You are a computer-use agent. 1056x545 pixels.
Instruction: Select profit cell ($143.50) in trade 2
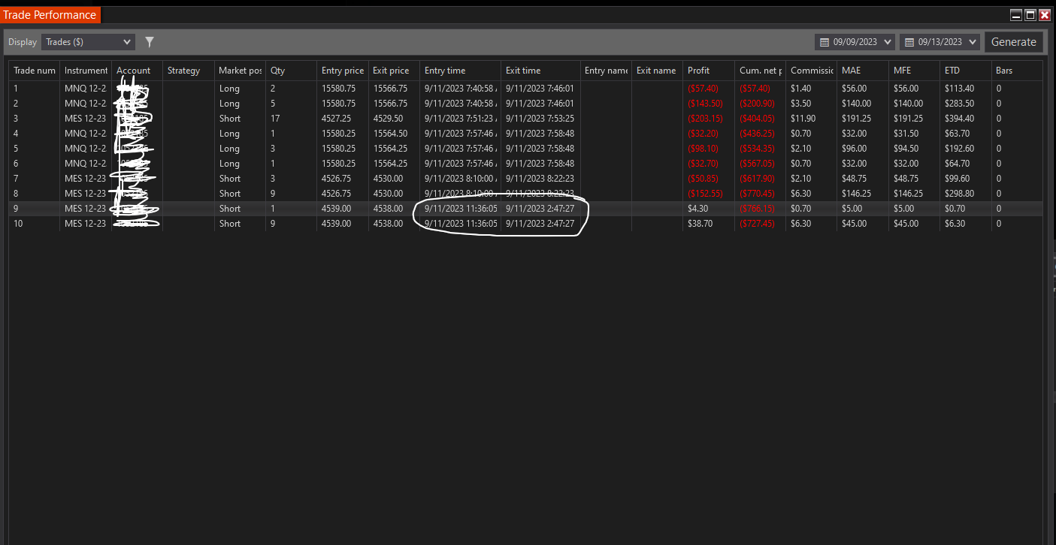(x=705, y=104)
